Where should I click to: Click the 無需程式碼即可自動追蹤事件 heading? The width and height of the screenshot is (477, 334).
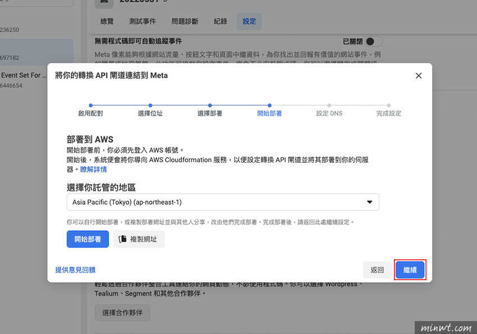[x=138, y=41]
